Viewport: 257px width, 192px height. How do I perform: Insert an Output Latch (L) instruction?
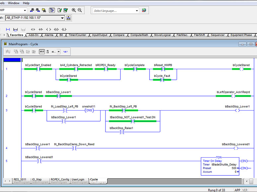64,29
